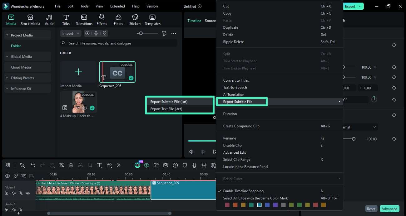The width and height of the screenshot is (406, 216).
Task: Open the Export button dropdown arrow
Action: [x=360, y=6]
